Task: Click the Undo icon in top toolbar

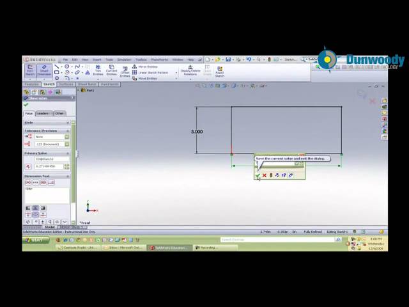Action: 249,59
